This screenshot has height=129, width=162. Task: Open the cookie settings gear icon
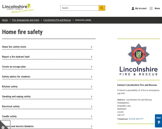[x=3, y=127]
